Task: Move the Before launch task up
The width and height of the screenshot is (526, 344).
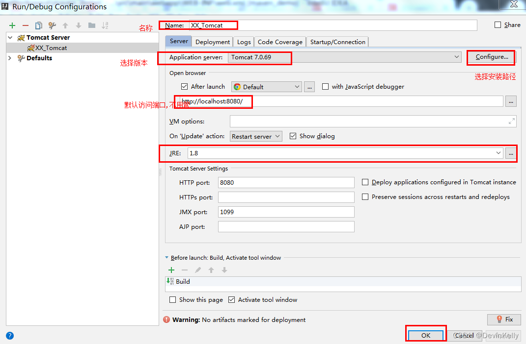Action: pyautogui.click(x=211, y=270)
